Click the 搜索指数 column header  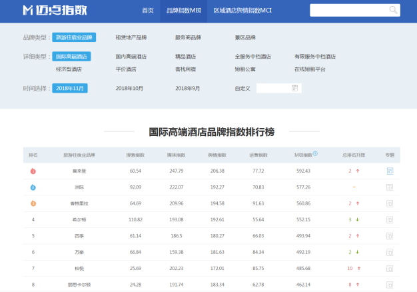(135, 155)
